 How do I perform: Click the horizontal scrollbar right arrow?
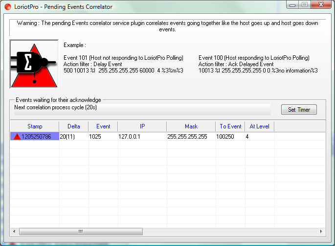(321, 231)
